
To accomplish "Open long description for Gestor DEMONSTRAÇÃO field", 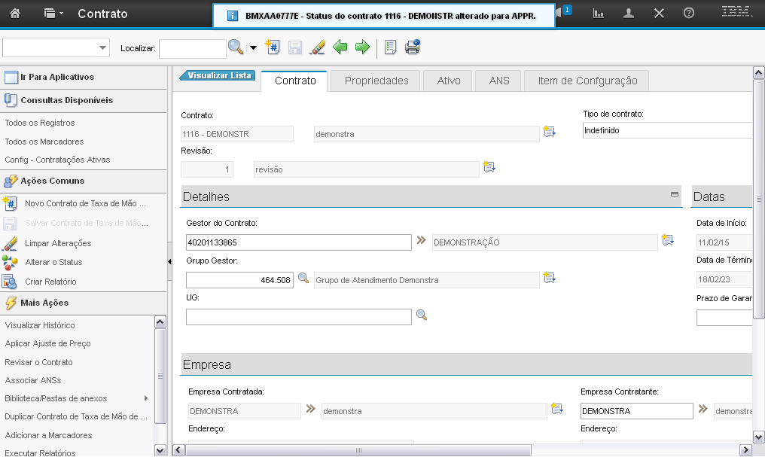I will [x=667, y=239].
